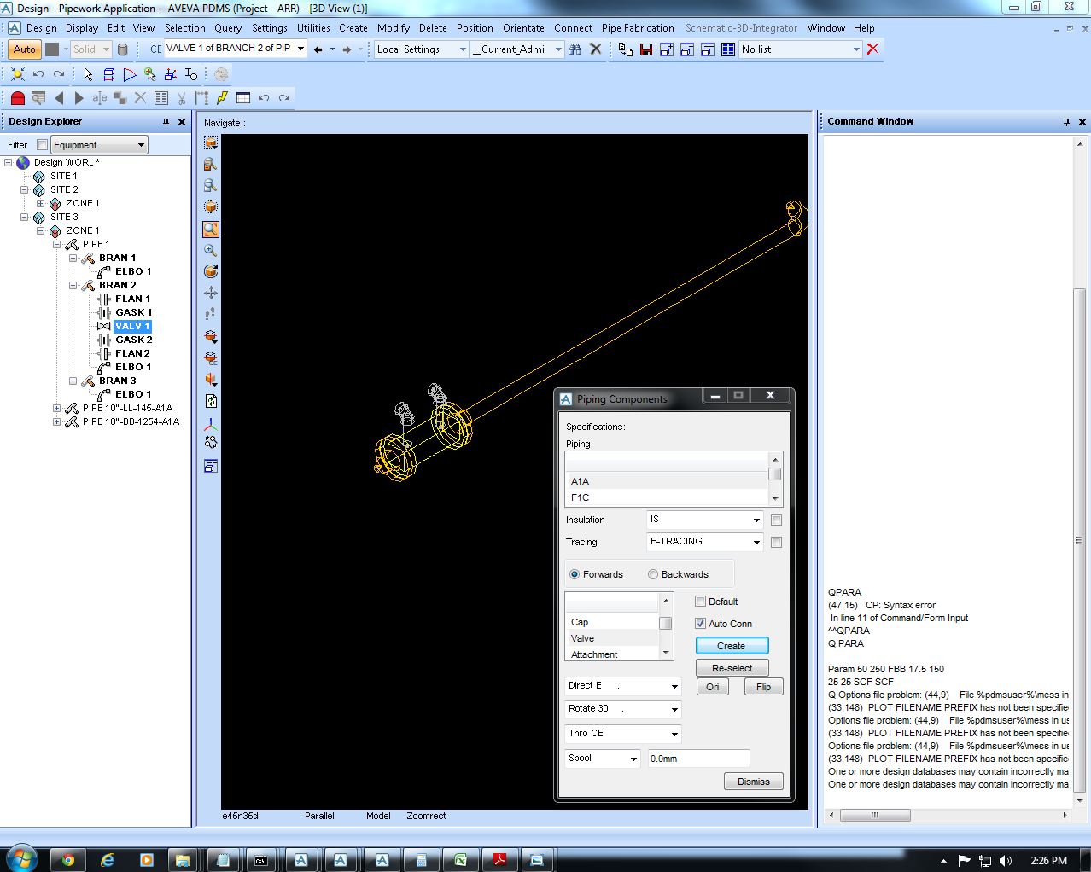Screen dimensions: 1091x872
Task: Open the E-TRACING dropdown
Action: pyautogui.click(x=704, y=542)
